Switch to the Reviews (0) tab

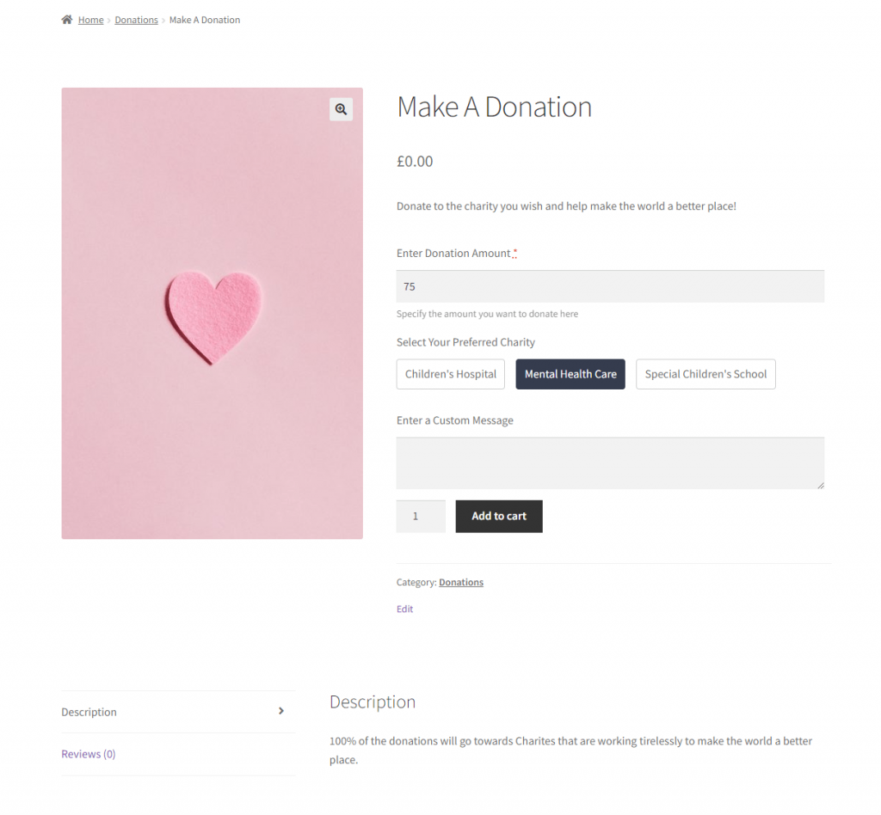(x=88, y=753)
